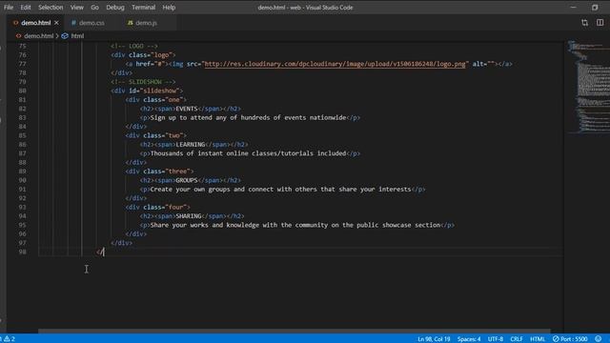610x343 pixels.
Task: Click the UTF-8 encoding status entry
Action: [496, 339]
